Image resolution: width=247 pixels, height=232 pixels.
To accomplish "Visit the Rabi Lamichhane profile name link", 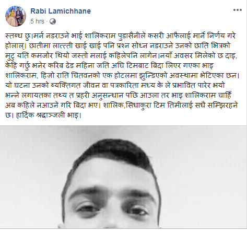I will [x=61, y=11].
